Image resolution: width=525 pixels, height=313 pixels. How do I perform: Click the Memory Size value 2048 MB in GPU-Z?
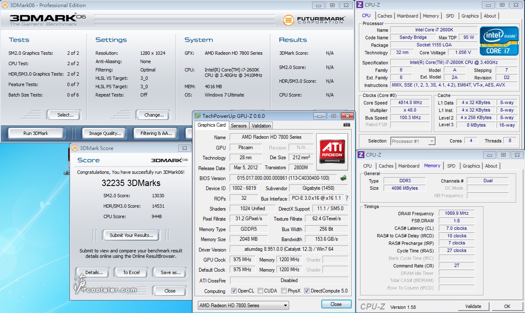click(248, 239)
